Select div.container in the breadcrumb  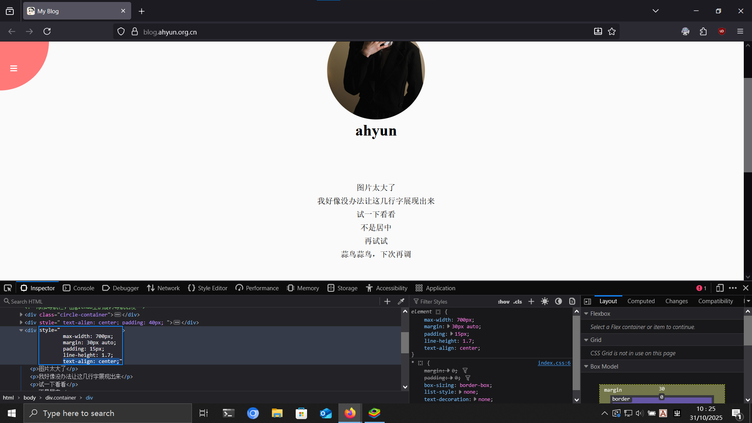[x=61, y=398]
